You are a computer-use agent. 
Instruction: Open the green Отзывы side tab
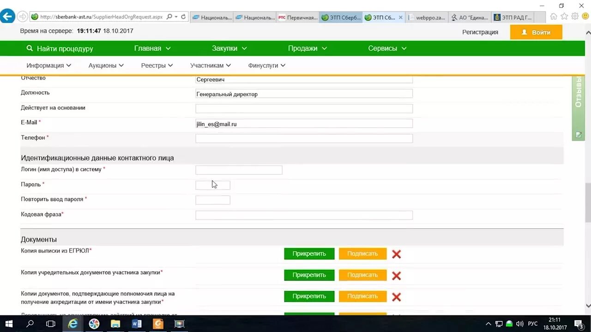point(578,108)
